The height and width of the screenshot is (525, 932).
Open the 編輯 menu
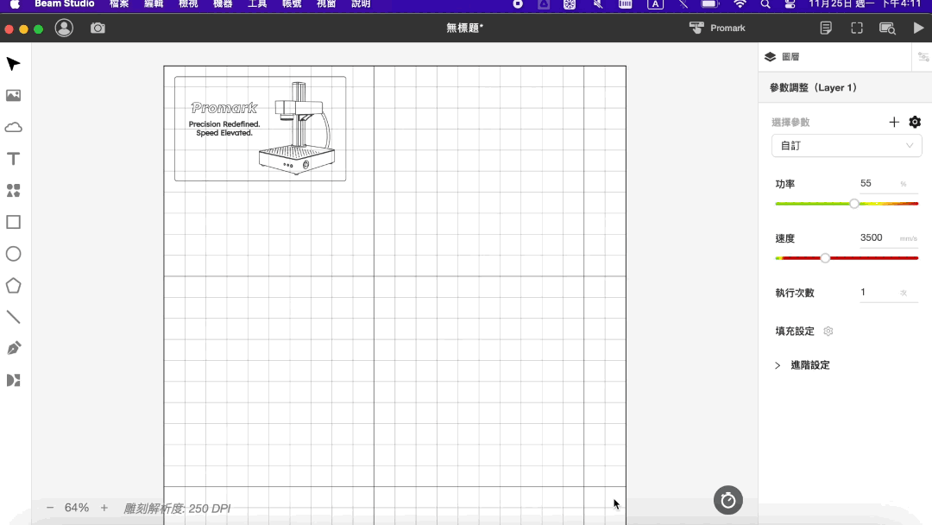[154, 4]
